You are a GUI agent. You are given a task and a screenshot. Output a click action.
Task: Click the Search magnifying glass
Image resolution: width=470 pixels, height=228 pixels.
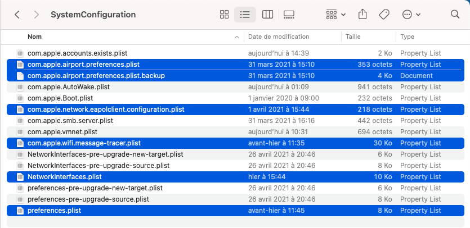(x=455, y=14)
